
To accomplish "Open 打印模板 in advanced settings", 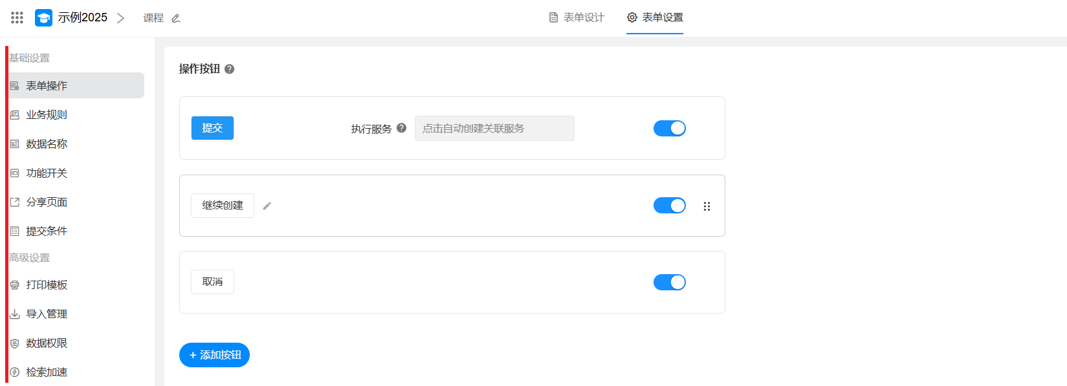I will point(47,285).
